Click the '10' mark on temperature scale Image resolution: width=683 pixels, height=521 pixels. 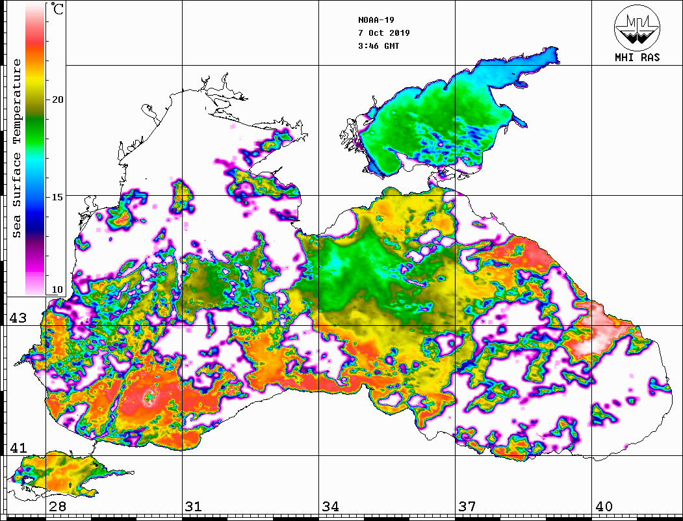57,289
